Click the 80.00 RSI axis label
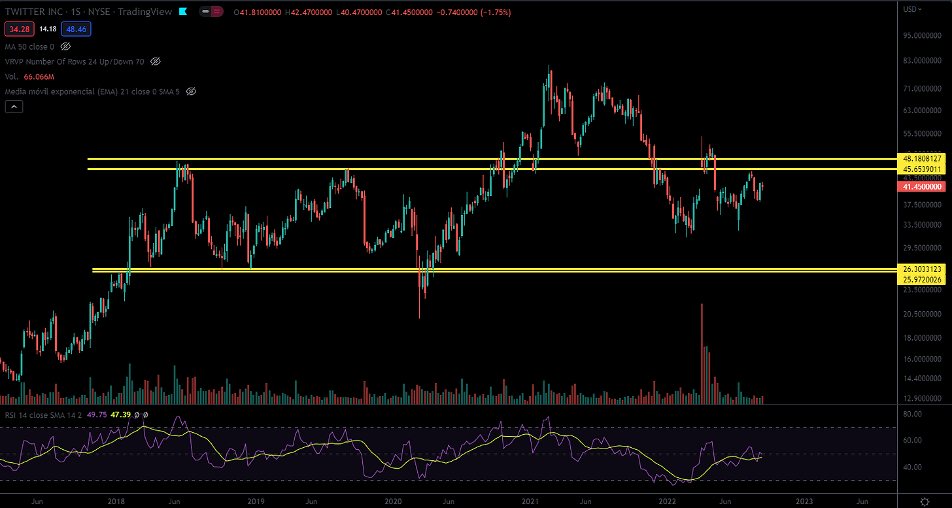 [912, 414]
